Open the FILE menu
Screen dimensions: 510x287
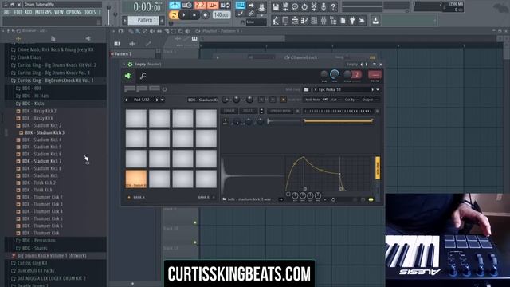point(7,13)
